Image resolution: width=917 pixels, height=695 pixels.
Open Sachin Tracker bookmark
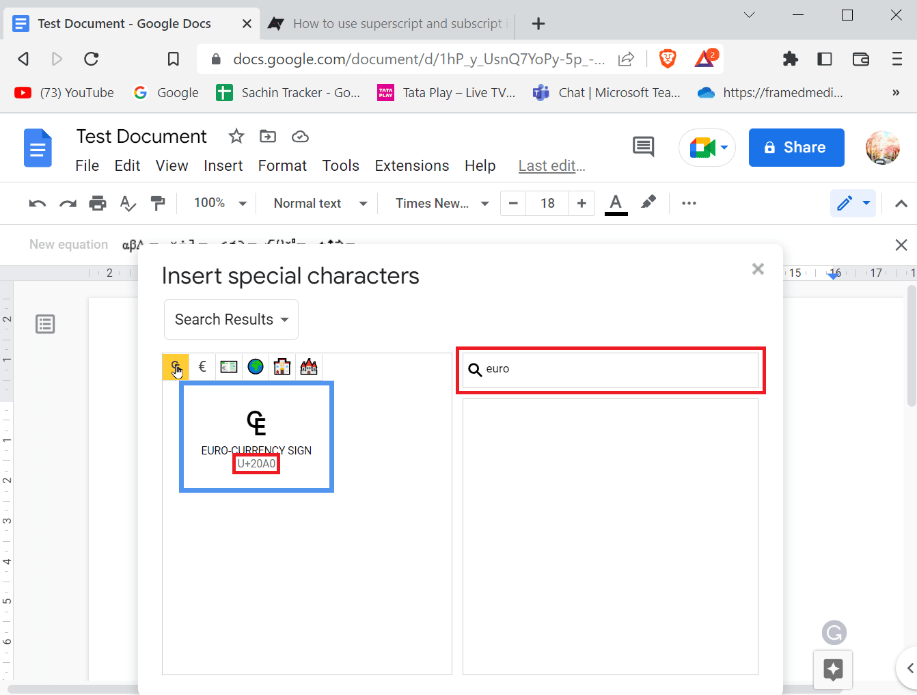(288, 93)
